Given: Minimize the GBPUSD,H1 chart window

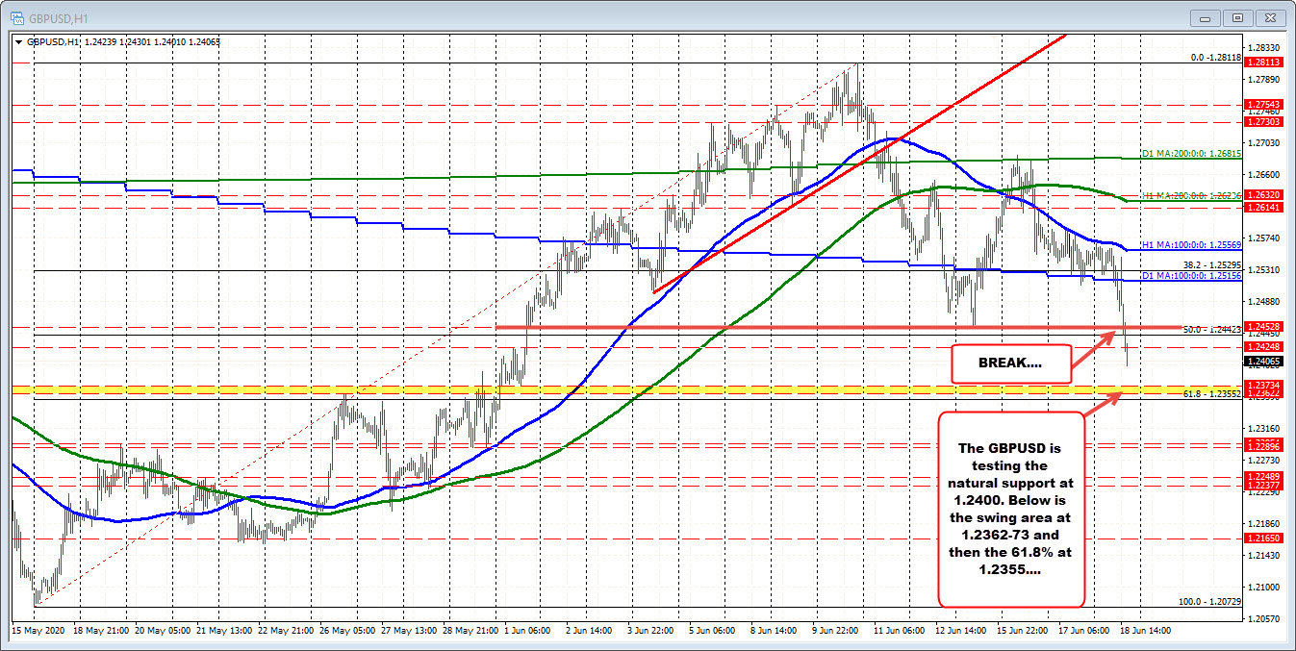Looking at the screenshot, I should tap(1206, 16).
